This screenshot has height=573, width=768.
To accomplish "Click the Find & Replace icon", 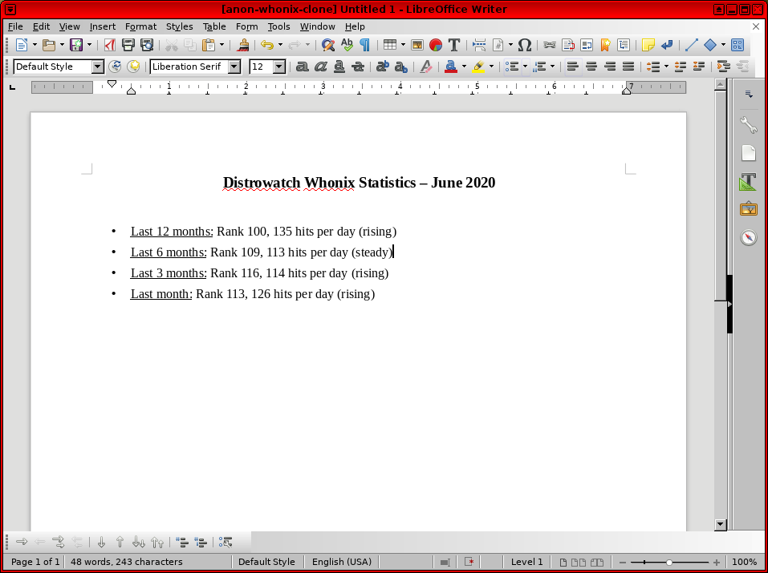I will [x=327, y=45].
